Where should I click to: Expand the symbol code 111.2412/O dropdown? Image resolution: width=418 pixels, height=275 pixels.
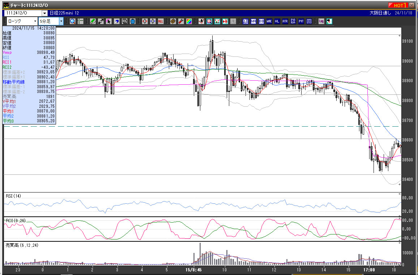44,13
